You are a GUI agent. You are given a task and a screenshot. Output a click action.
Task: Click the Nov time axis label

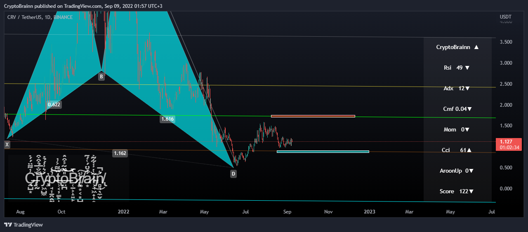click(x=328, y=212)
